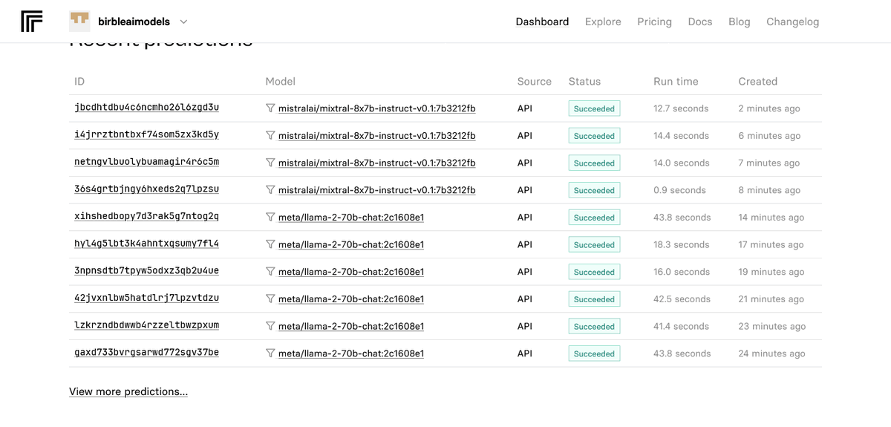
Task: Click filter icon in the jbcdhtdbu row
Action: (270, 108)
